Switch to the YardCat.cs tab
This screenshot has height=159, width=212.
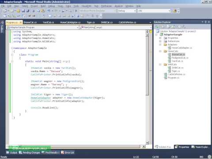point(48,23)
